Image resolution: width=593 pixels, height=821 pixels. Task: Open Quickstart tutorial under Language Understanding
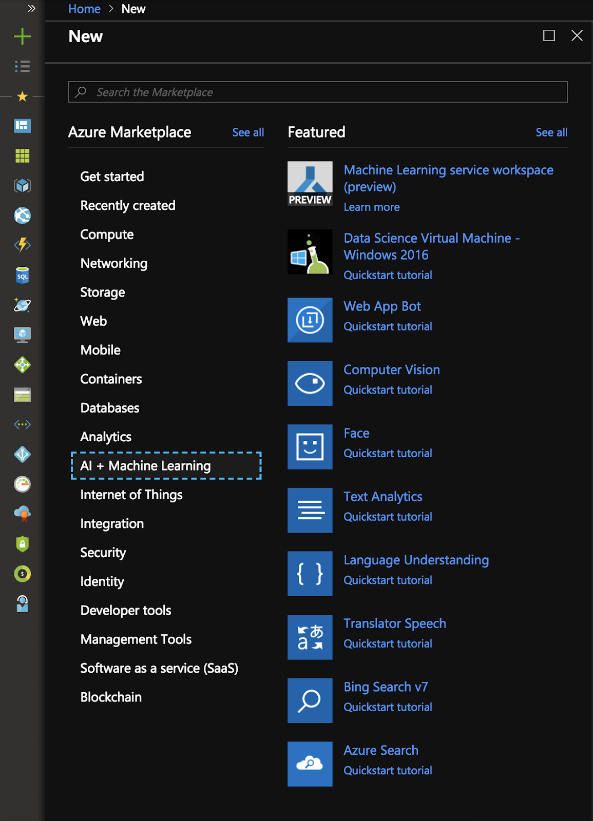(x=388, y=580)
